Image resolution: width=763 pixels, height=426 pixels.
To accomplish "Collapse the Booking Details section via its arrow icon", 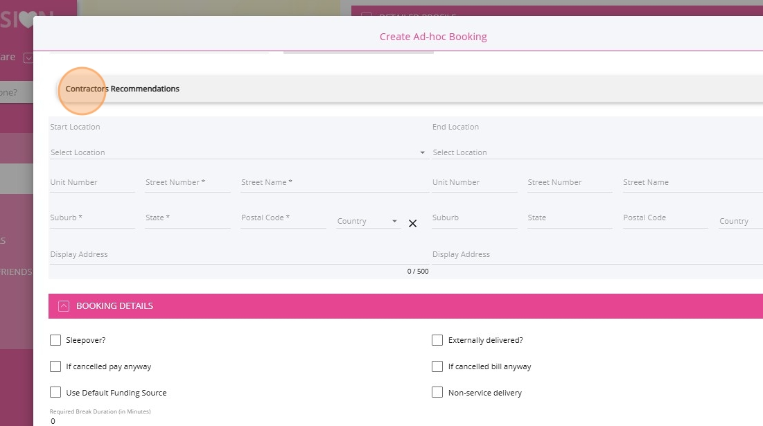I will pyautogui.click(x=64, y=305).
